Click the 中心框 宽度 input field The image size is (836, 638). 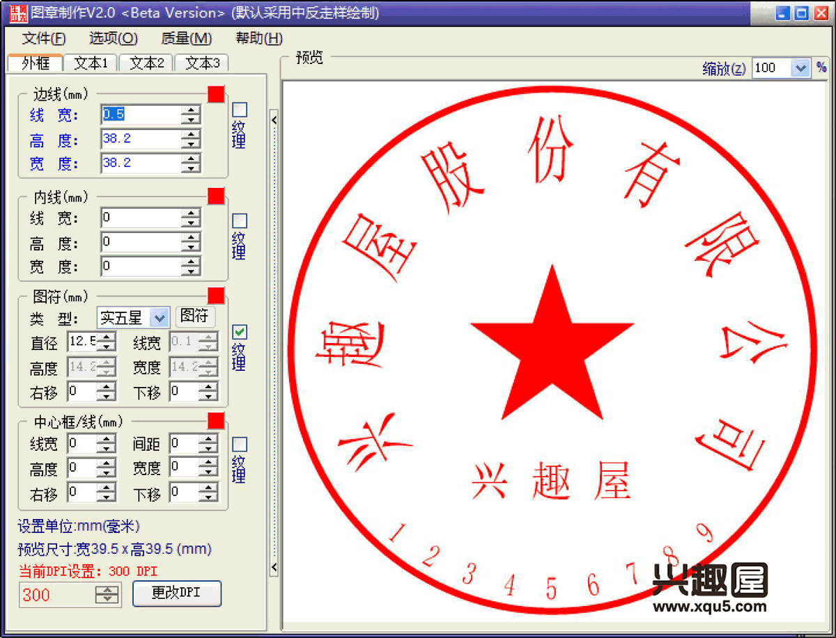(x=185, y=468)
